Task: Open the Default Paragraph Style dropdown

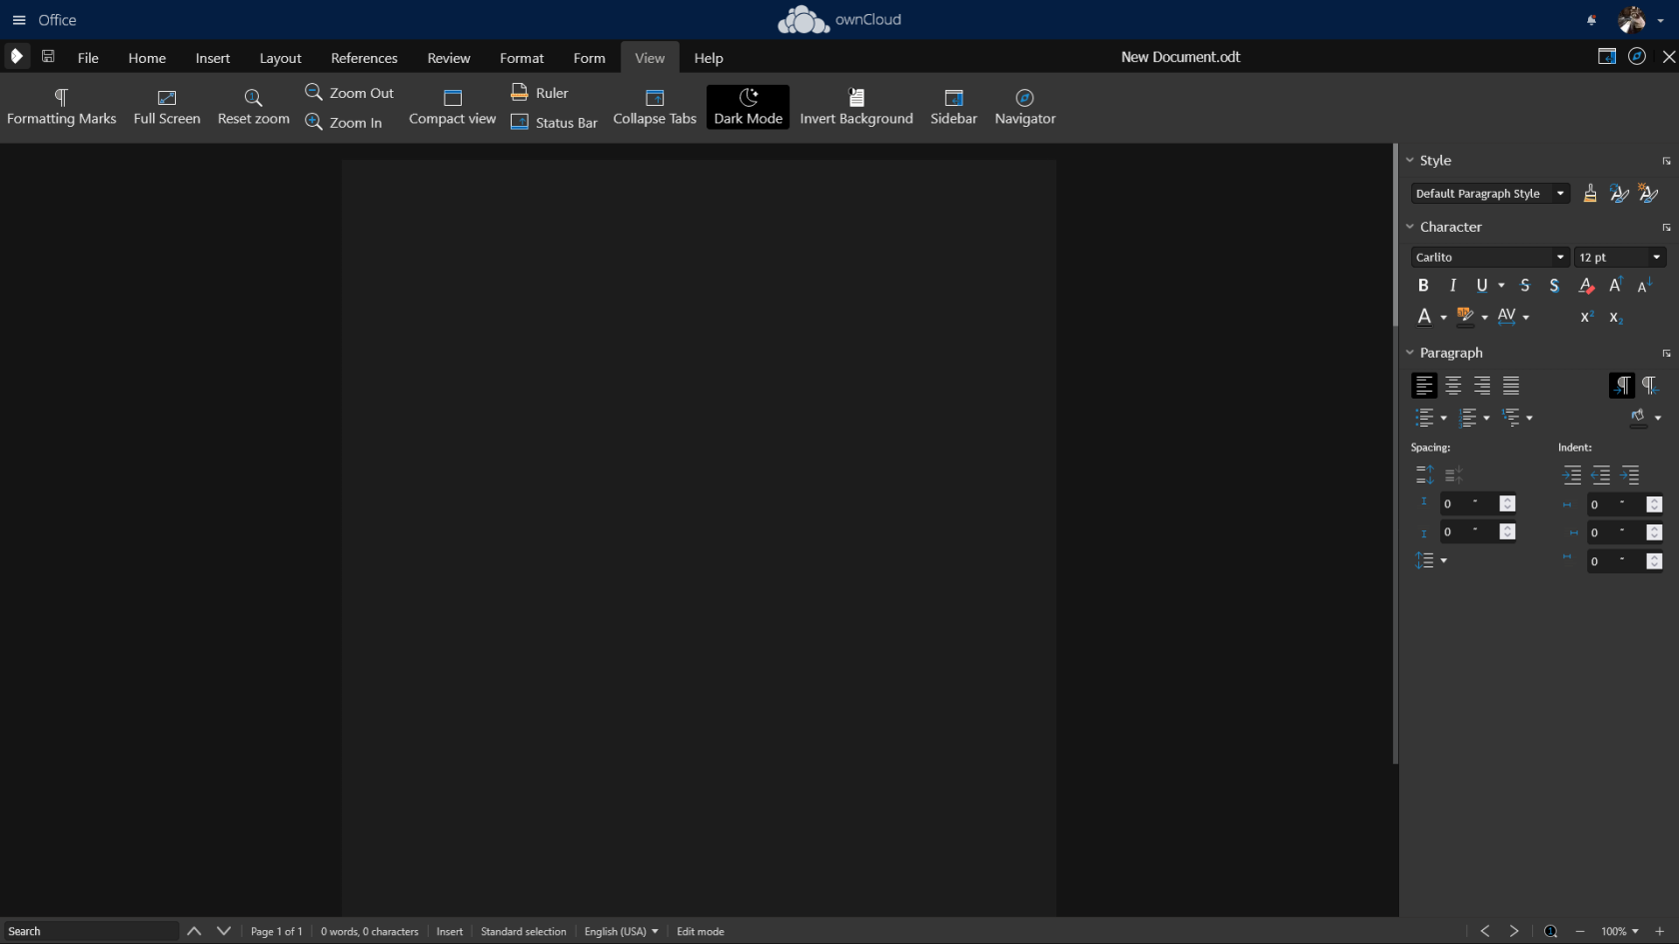Action: click(1560, 194)
